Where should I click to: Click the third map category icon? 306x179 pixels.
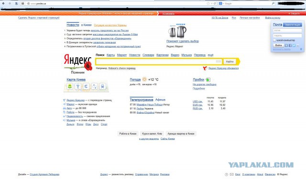86,86
